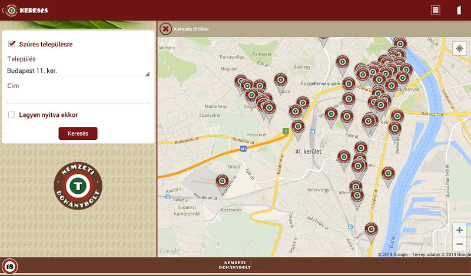Click the Cím field label
The image size is (471, 276).
point(13,86)
